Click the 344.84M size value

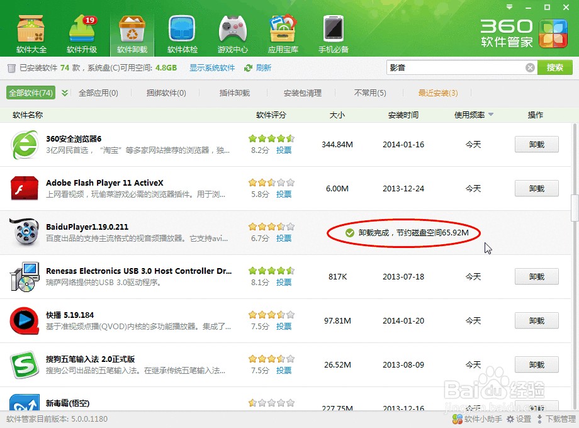pos(337,144)
